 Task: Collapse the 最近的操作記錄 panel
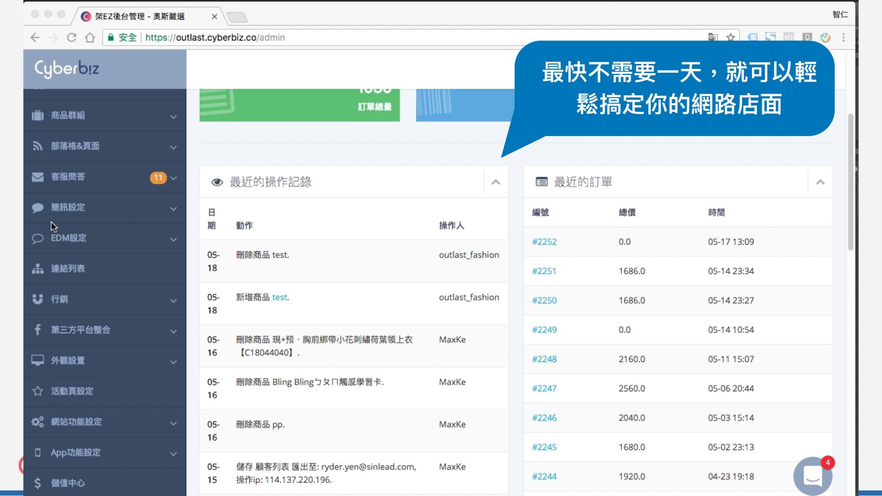pyautogui.click(x=496, y=182)
